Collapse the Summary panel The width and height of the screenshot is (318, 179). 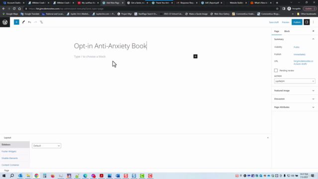pos(314,39)
